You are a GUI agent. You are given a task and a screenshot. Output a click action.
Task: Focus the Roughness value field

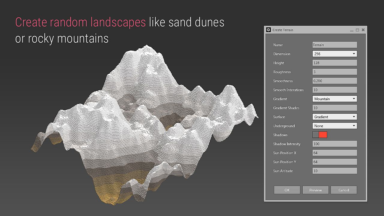[334, 72]
